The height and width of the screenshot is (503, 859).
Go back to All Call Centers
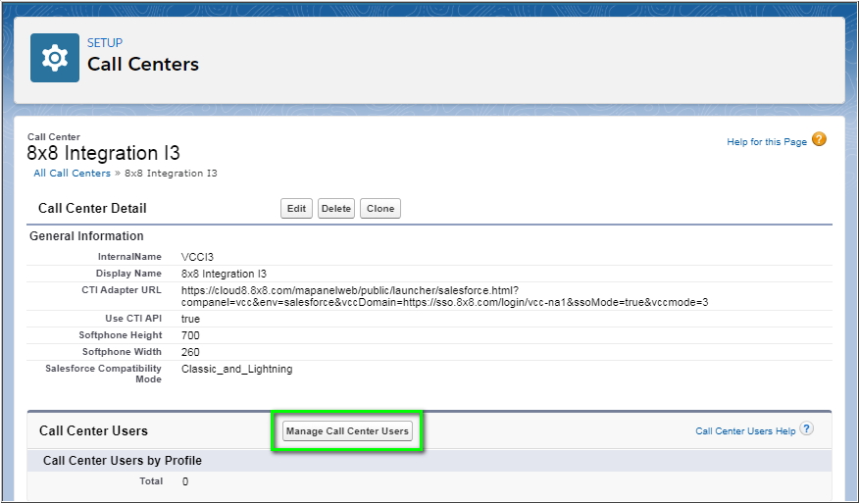72,174
